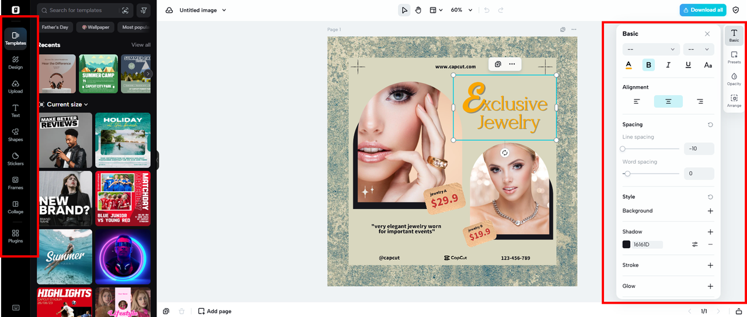Image resolution: width=747 pixels, height=317 pixels.
Task: Click the duplicate page icon above canvas
Action: coord(563,29)
